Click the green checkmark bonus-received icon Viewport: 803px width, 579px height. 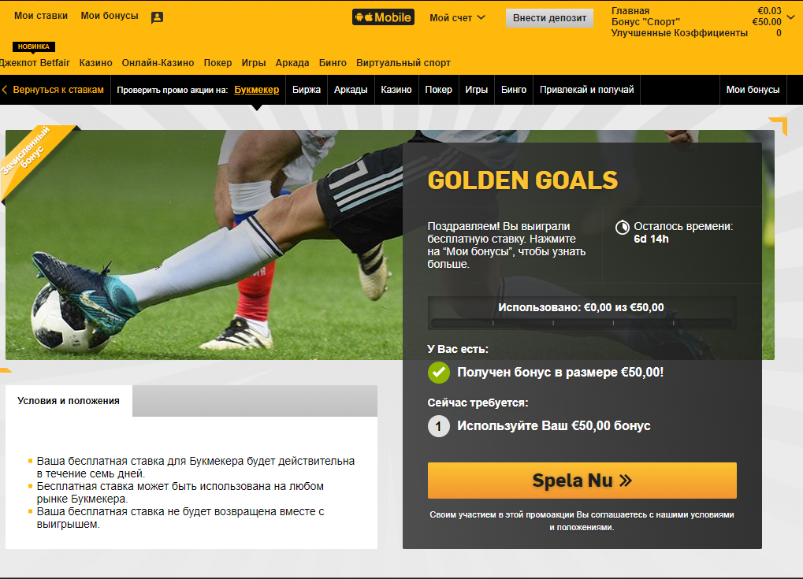pos(439,372)
